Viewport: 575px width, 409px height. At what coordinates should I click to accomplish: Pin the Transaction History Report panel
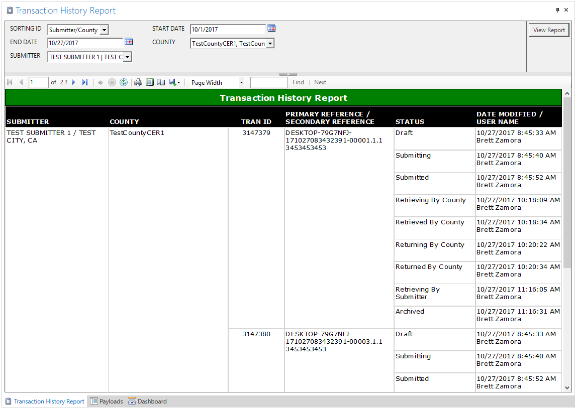point(557,10)
